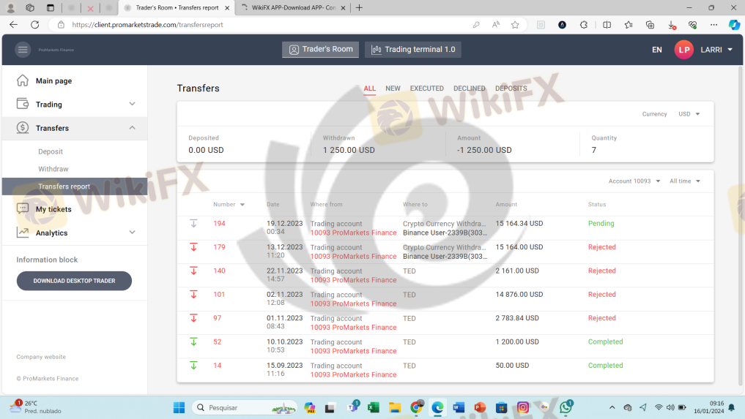This screenshot has width=745, height=419.
Task: Open WhatsApp from the taskbar
Action: (x=566, y=407)
